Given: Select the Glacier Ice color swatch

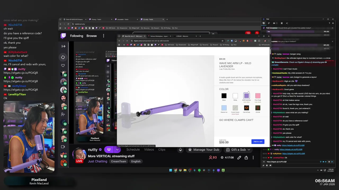Looking at the screenshot, I should pos(224,108).
